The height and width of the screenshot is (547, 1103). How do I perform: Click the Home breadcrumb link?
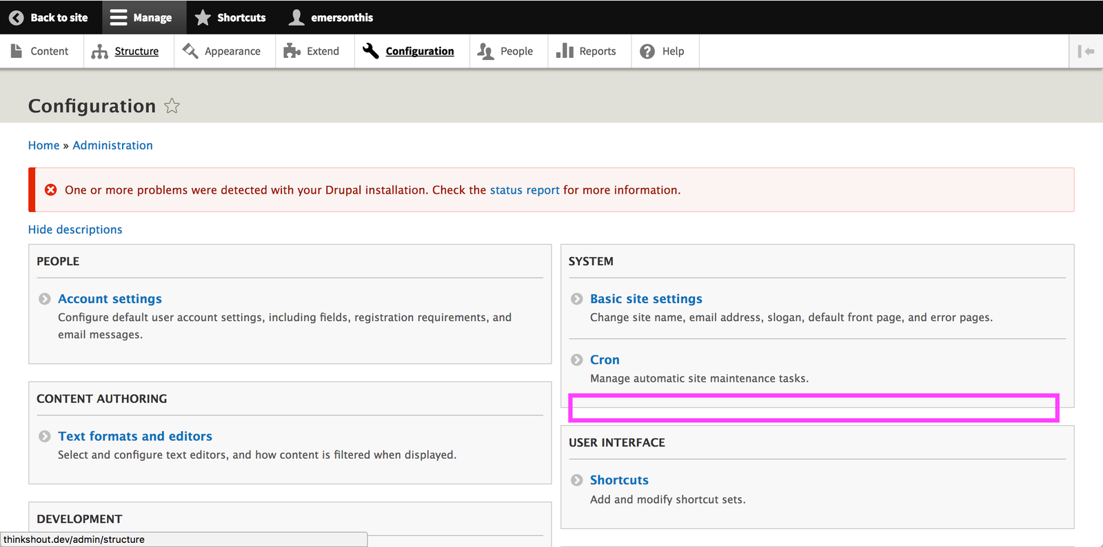tap(43, 145)
